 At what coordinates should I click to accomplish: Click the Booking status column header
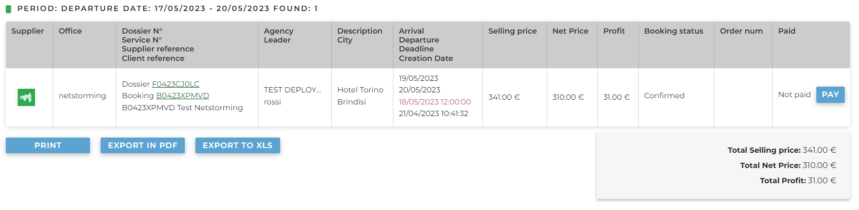point(674,31)
